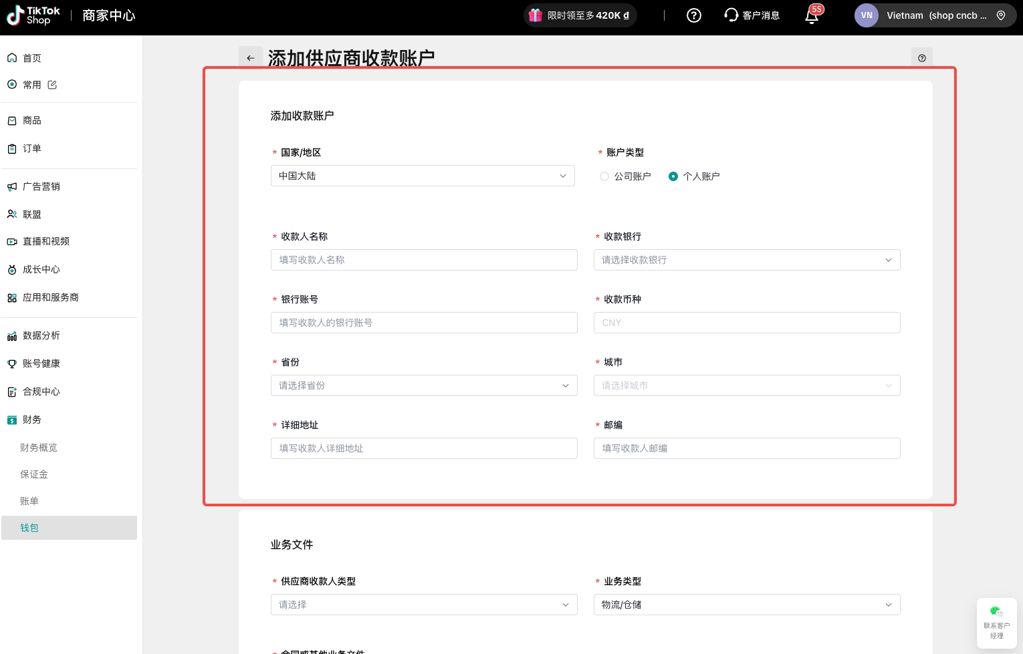
Task: Open the WeChat contact account manager widget
Action: coord(996,623)
